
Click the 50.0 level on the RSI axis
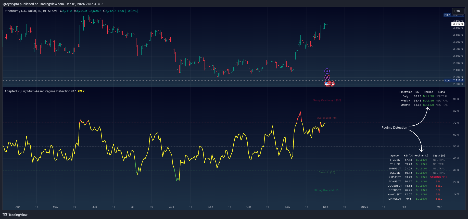pos(456,147)
